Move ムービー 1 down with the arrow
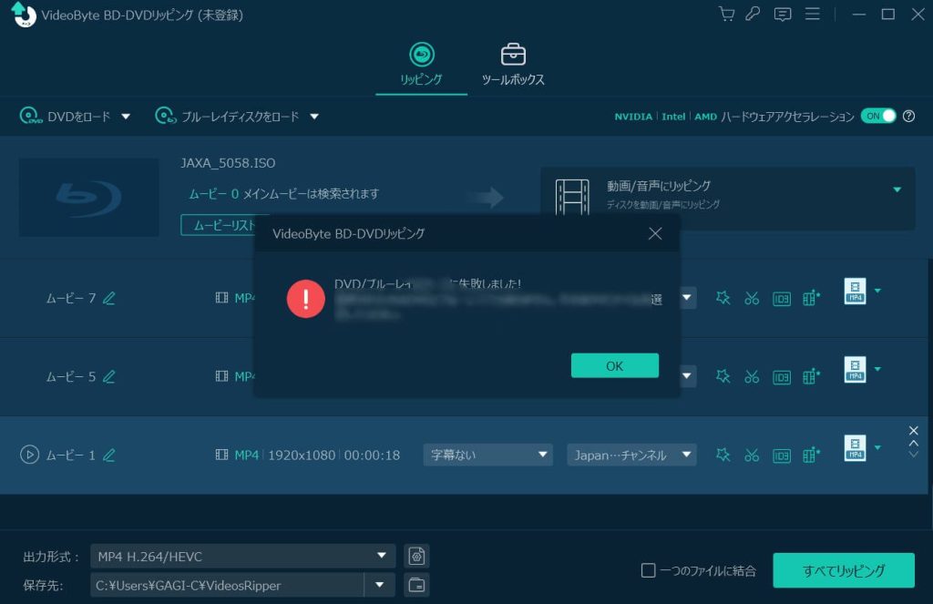This screenshot has width=933, height=604. point(913,455)
